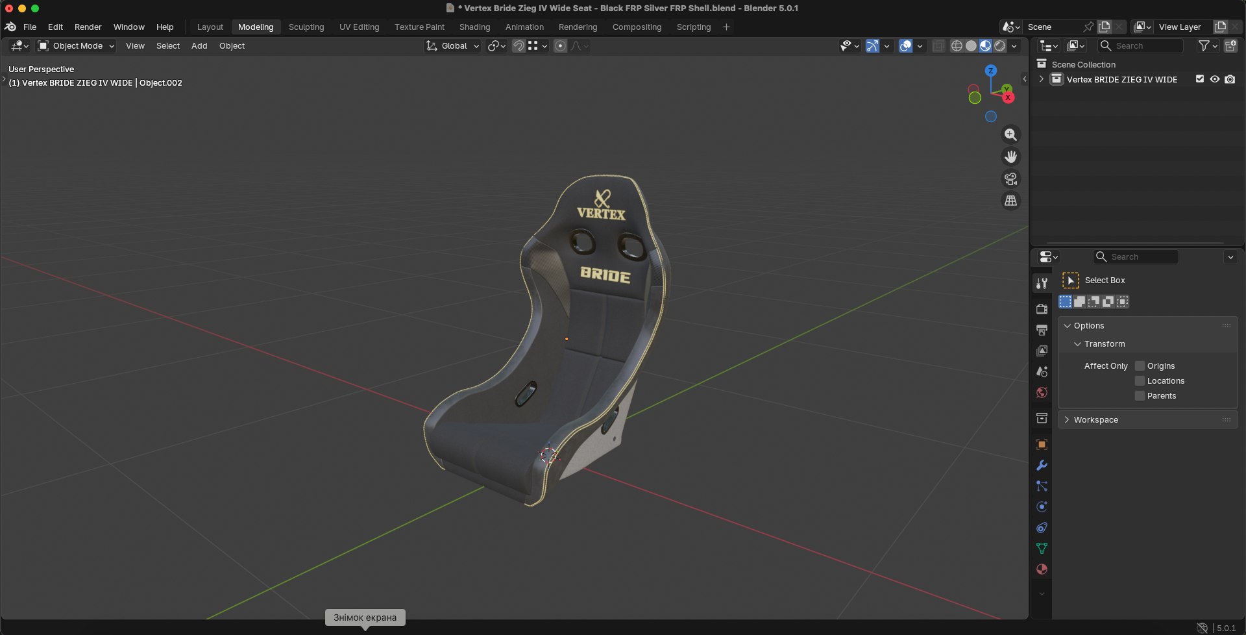The width and height of the screenshot is (1246, 635).
Task: Click the viewport pan hand icon
Action: click(1010, 156)
